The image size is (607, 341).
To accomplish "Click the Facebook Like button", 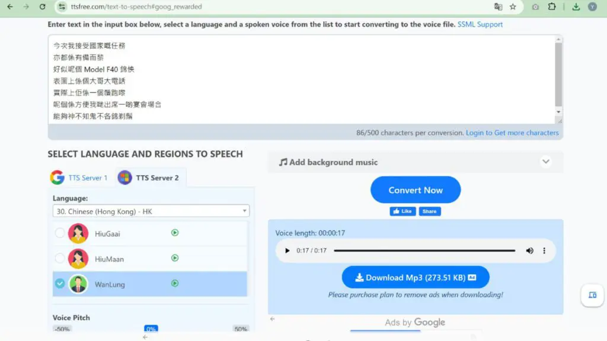I will click(x=402, y=211).
